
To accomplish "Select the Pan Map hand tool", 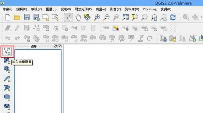I will (78, 17).
